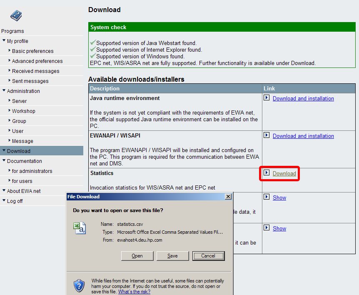Close the File Download dialog window
The image size is (359, 295).
point(228,197)
